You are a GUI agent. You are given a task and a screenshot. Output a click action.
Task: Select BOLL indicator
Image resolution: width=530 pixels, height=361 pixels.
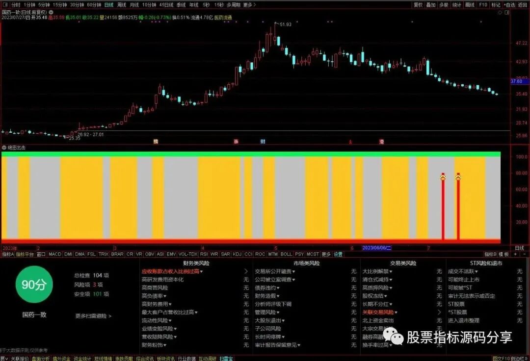point(286,254)
